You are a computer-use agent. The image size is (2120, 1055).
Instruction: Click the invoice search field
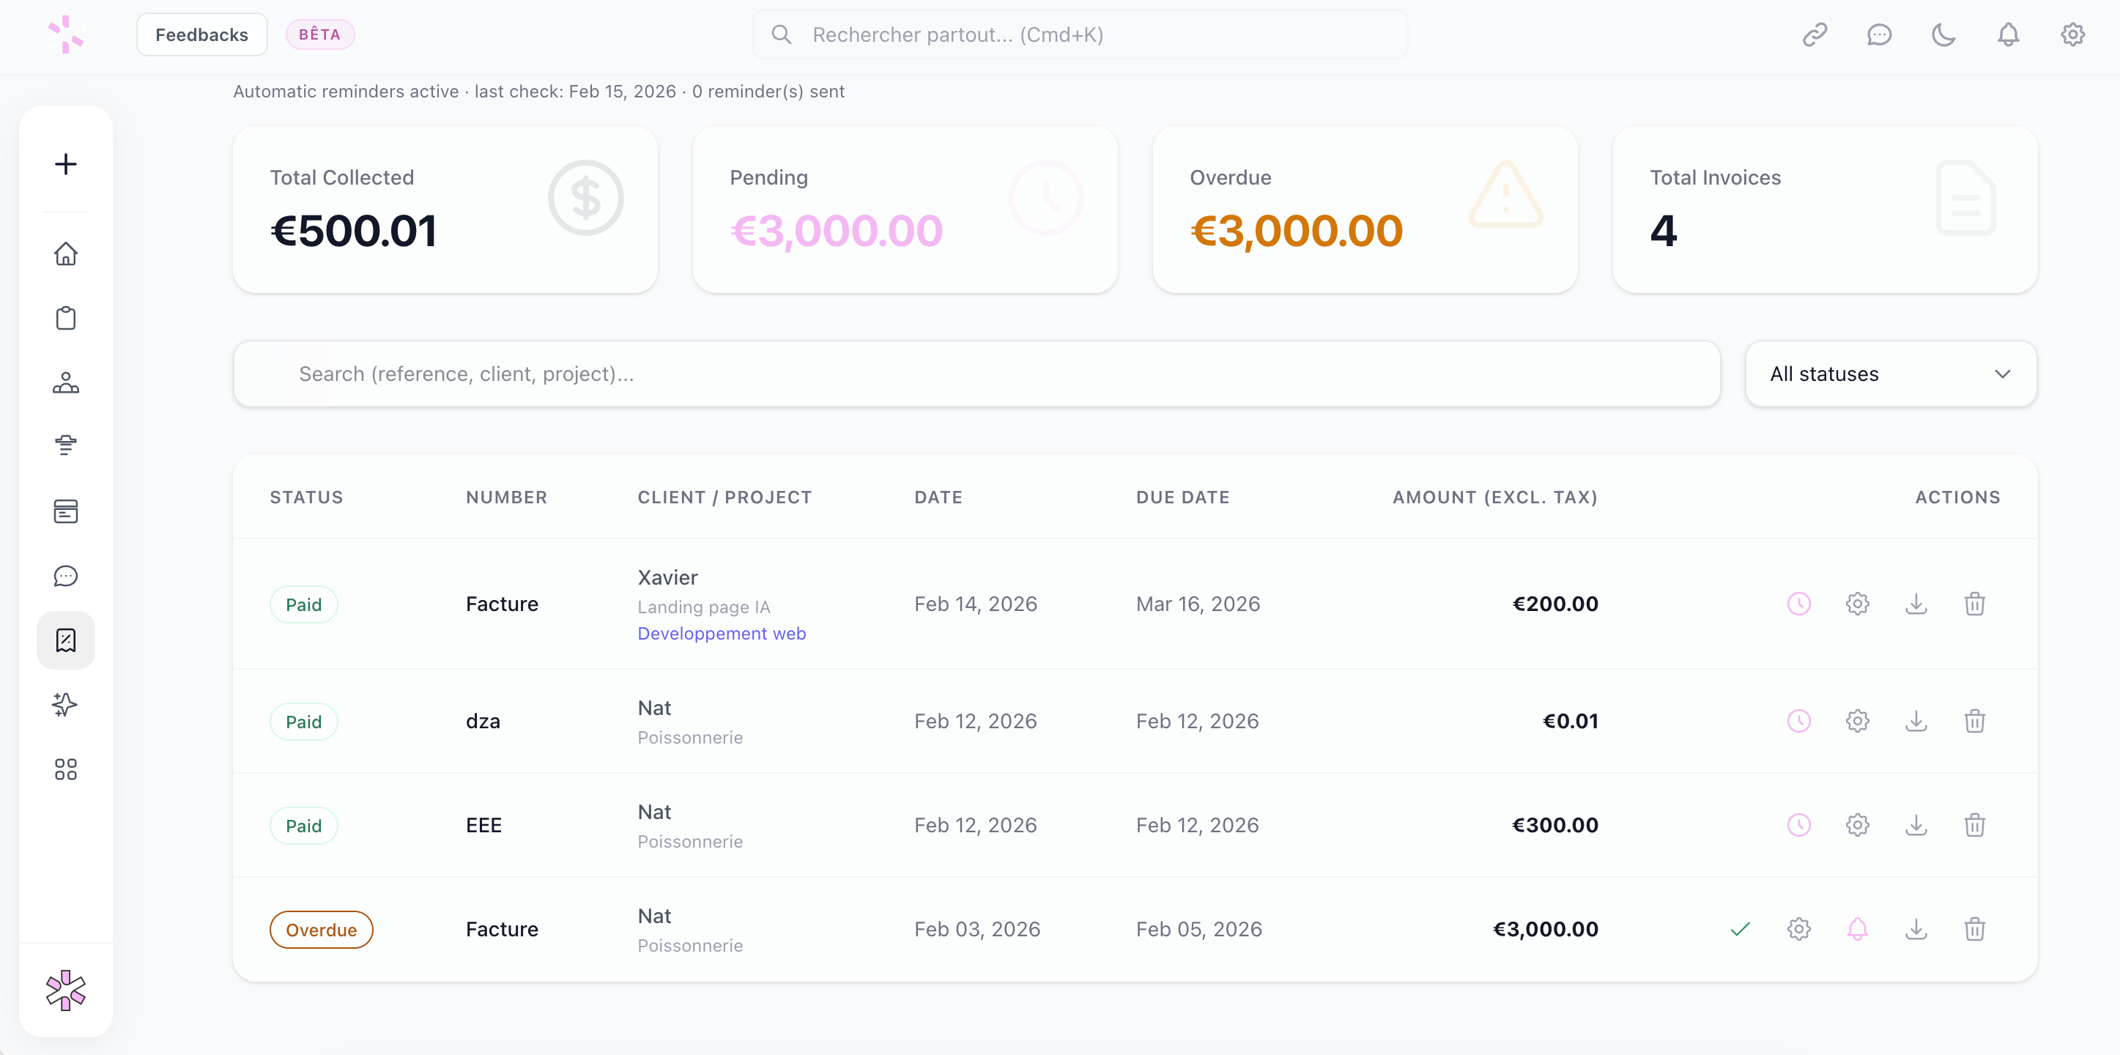893,374
